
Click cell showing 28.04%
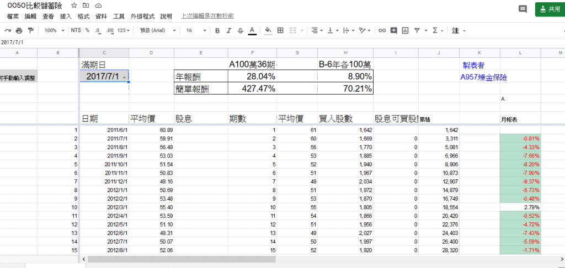[x=252, y=76]
